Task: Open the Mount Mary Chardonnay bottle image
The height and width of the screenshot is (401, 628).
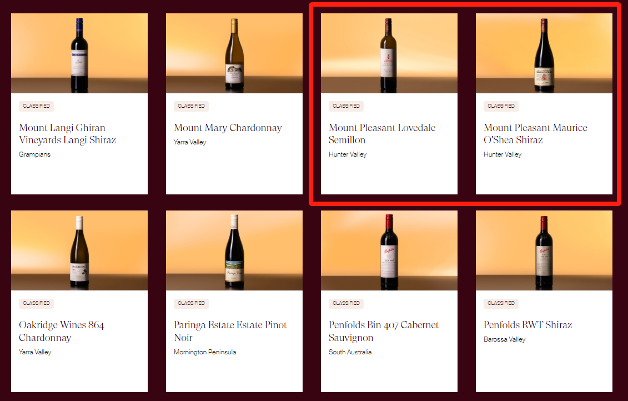Action: click(x=234, y=53)
